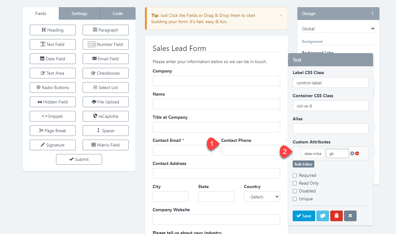The image size is (396, 234).
Task: Enable the Required checkbox
Action: point(295,175)
